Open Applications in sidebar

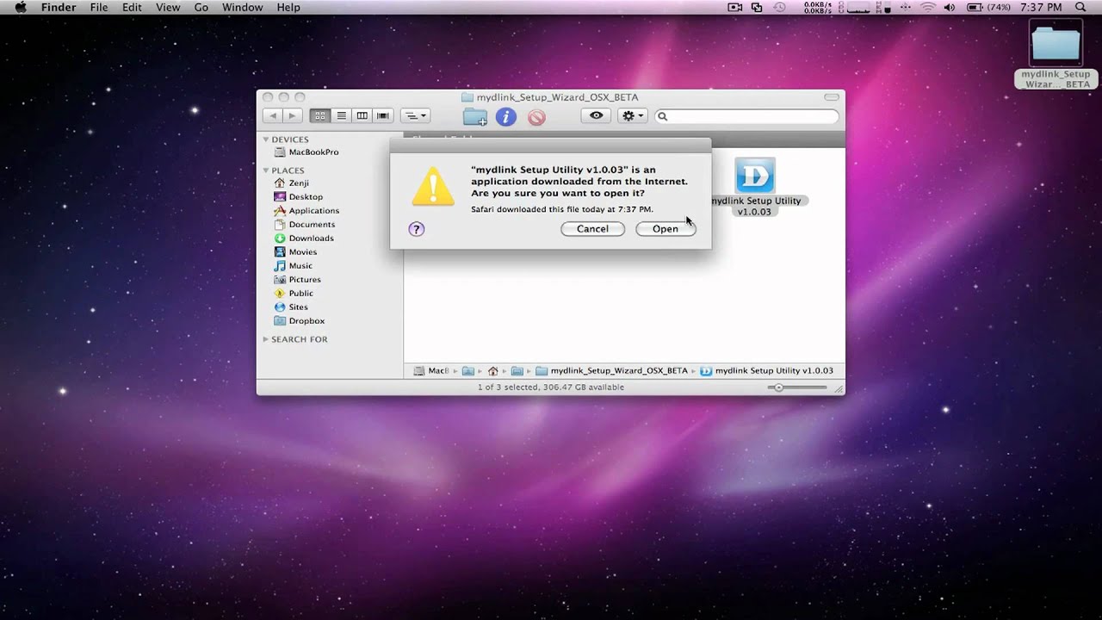point(306,210)
